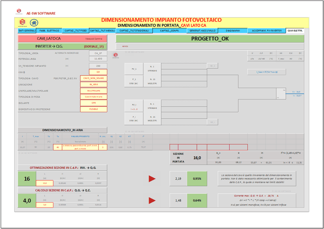Go to ACCOPPIAM. FV-INVERTER tab
This screenshot has width=324, height=229.
(x=267, y=31)
